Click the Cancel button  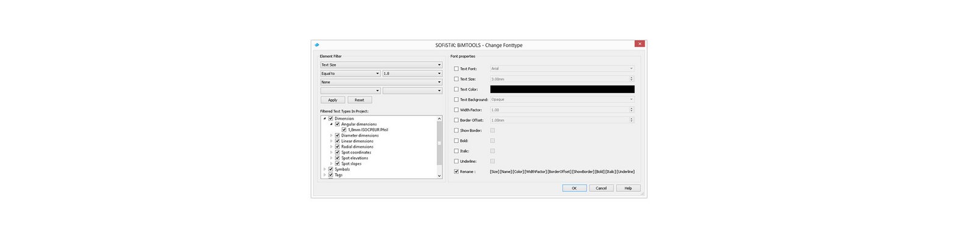pos(601,188)
